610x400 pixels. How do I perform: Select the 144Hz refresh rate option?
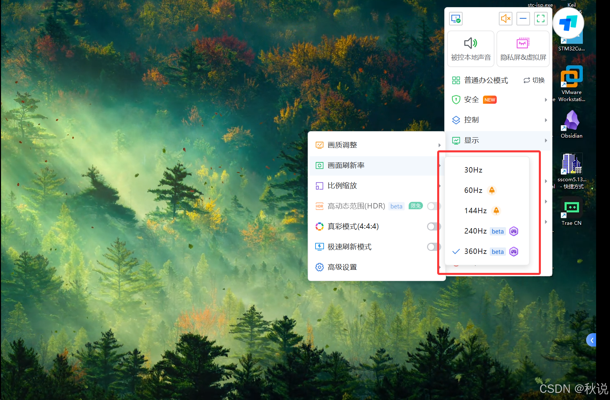475,211
